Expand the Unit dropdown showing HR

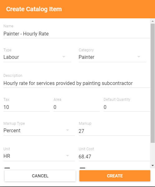click(39, 156)
